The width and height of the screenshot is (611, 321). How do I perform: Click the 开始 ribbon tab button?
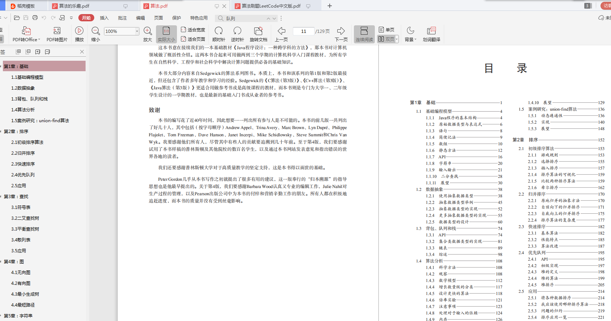tap(86, 18)
